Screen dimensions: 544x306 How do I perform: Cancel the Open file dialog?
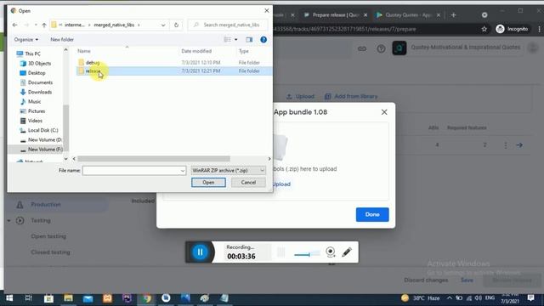point(248,183)
